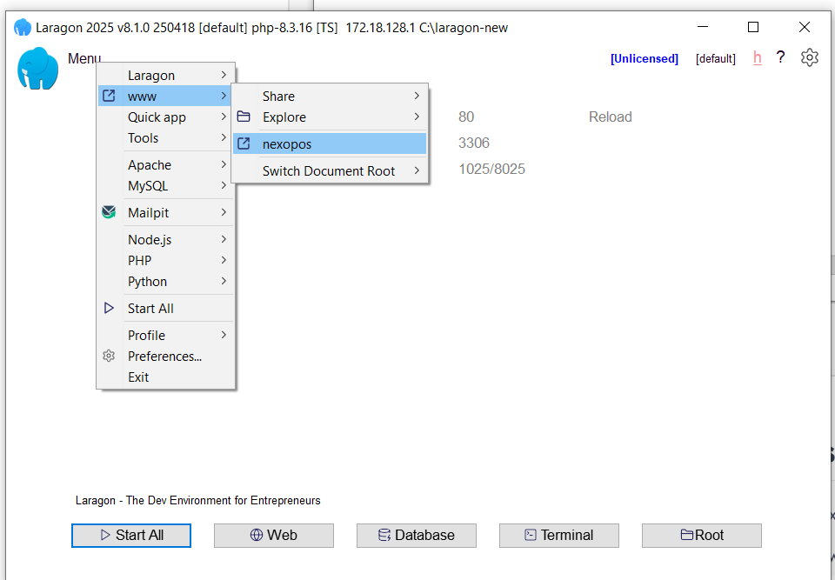Maximize the Laragon window
The height and width of the screenshot is (580, 835).
[x=753, y=27]
